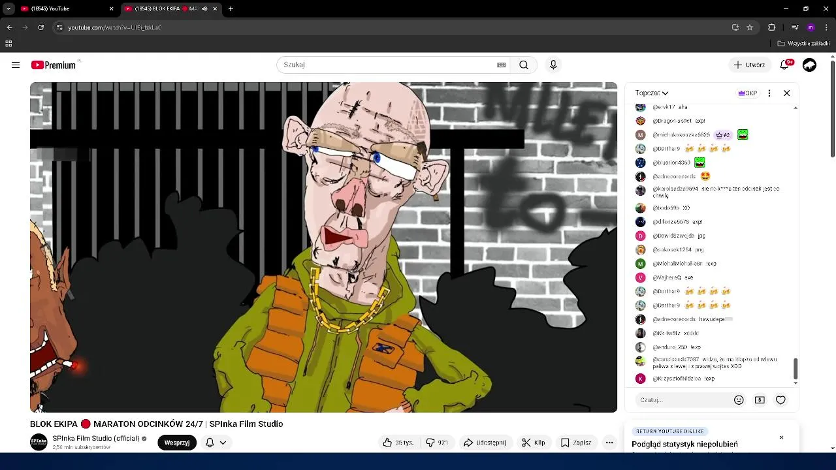This screenshot has width=836, height=470.
Task: Install app icon in address bar
Action: (x=735, y=27)
